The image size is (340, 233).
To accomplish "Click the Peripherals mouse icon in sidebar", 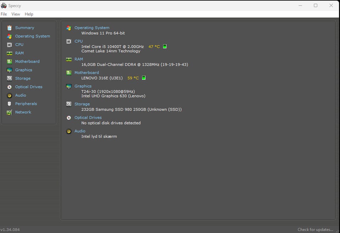I will click(x=9, y=104).
